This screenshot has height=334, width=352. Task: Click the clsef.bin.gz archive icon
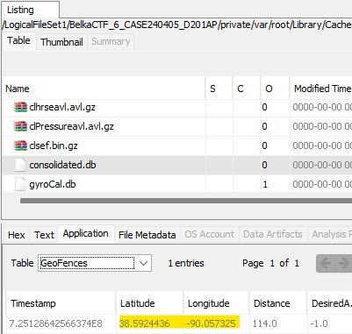click(x=20, y=146)
